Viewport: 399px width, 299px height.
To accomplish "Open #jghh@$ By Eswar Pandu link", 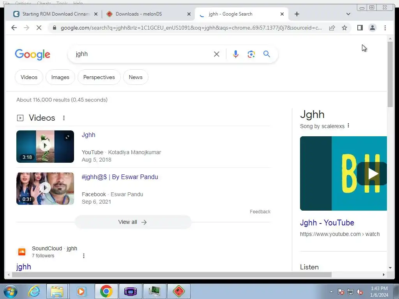I will point(120,177).
